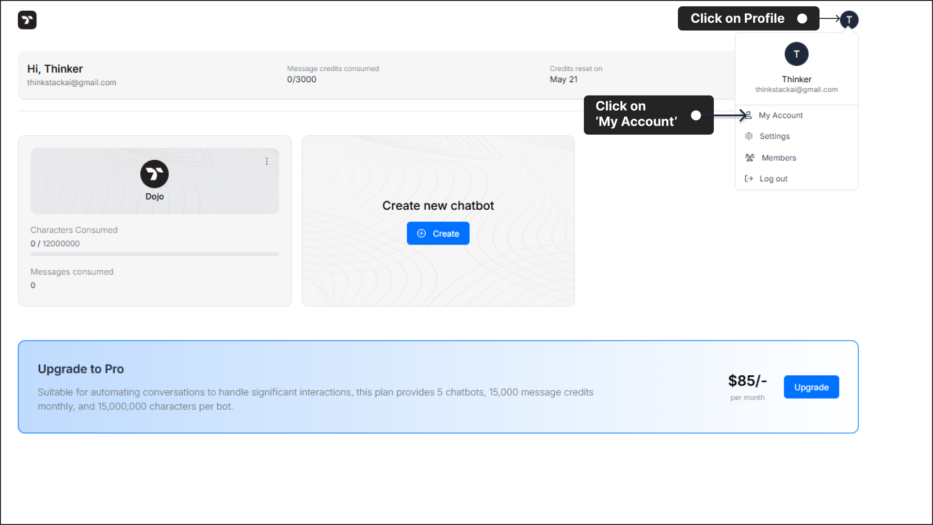This screenshot has height=525, width=933.
Task: Click the My Account person icon
Action: click(749, 115)
